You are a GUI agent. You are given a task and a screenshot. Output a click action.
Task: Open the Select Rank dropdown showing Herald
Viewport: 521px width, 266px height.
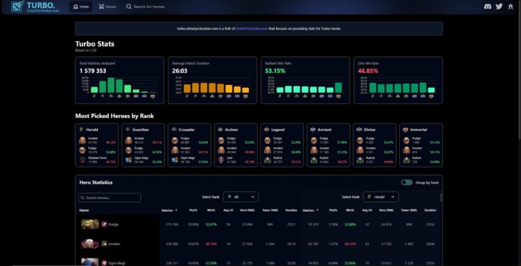(x=381, y=197)
